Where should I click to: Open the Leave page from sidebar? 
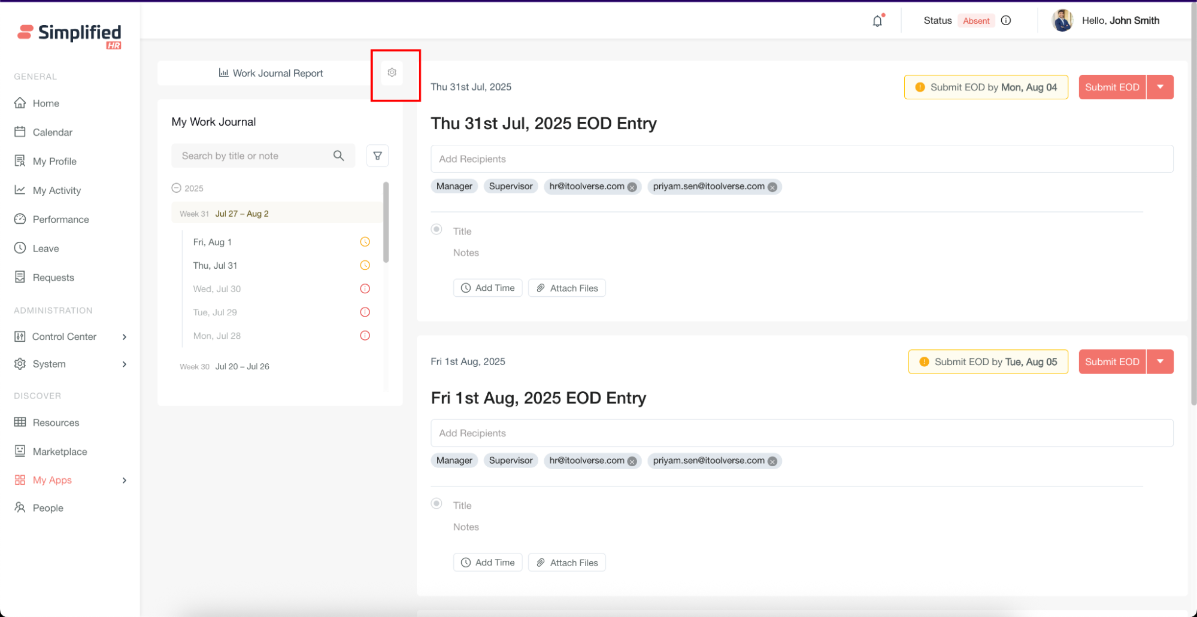[x=46, y=248]
